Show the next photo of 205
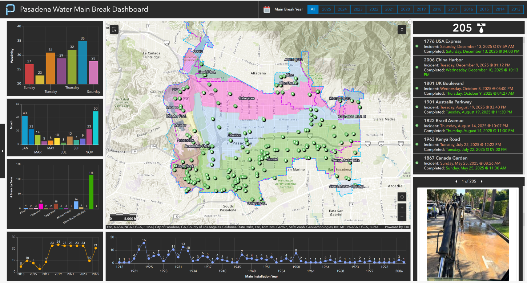Image resolution: width=527 pixels, height=283 pixels. (x=482, y=181)
